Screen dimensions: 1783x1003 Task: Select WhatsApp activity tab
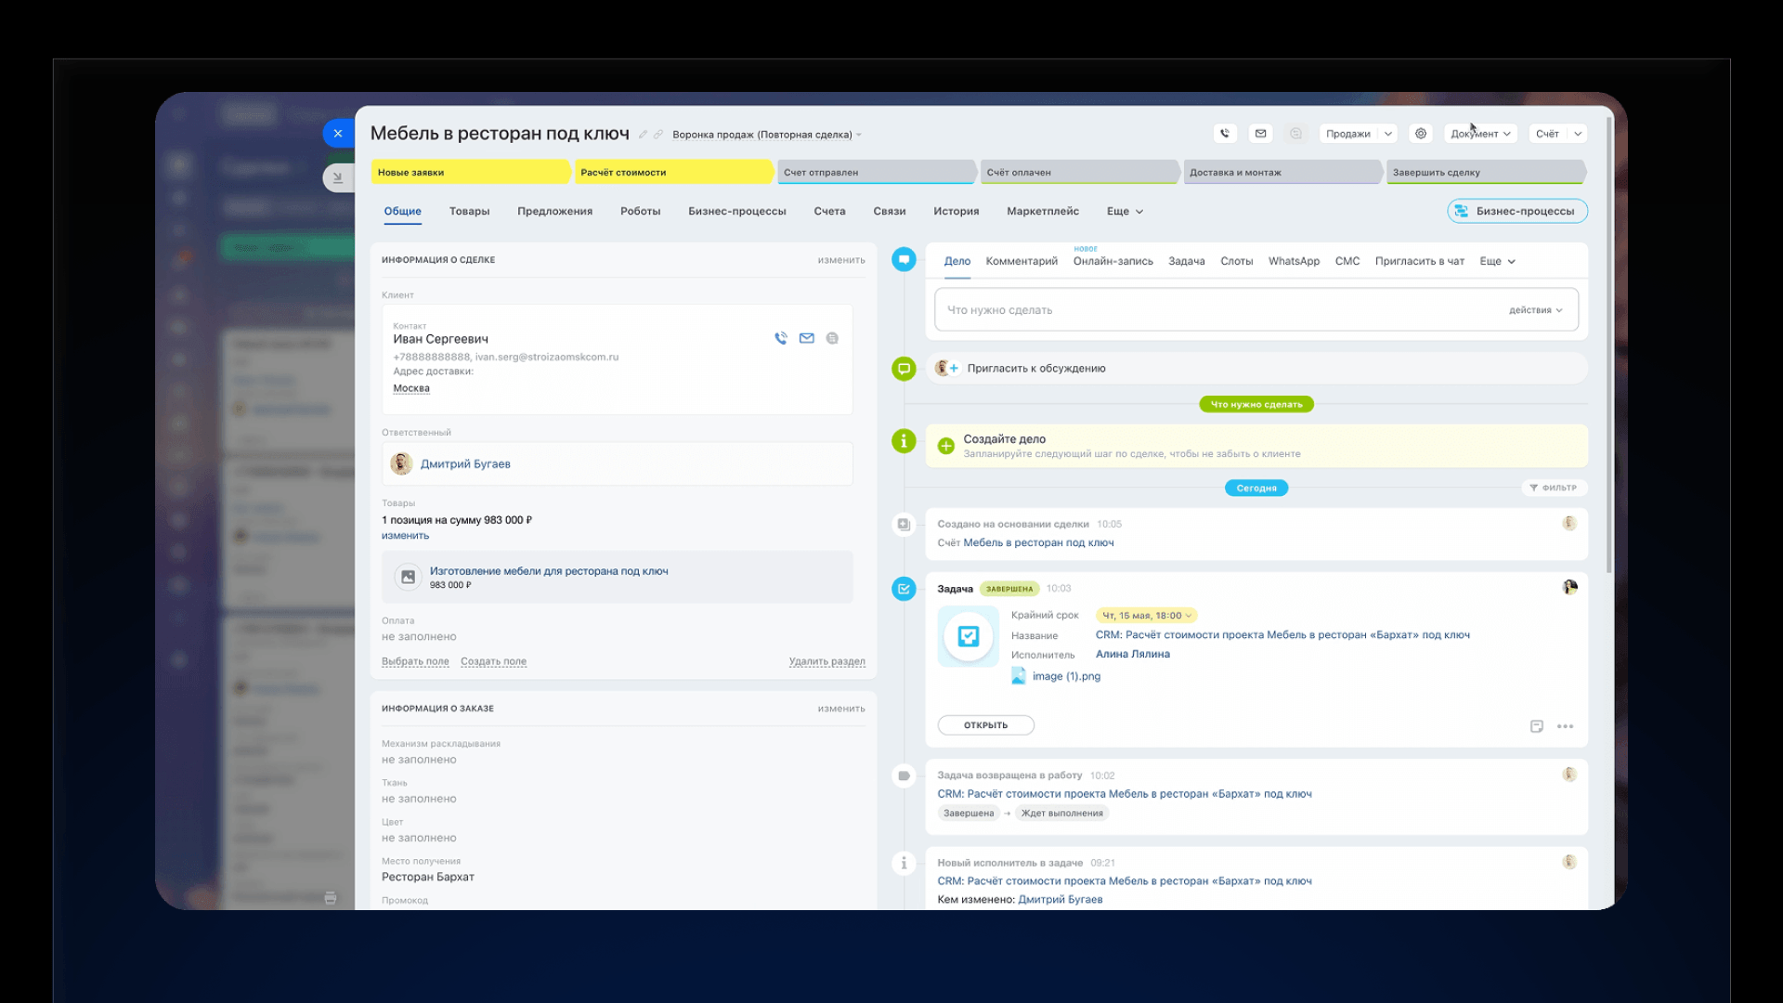coord(1294,262)
